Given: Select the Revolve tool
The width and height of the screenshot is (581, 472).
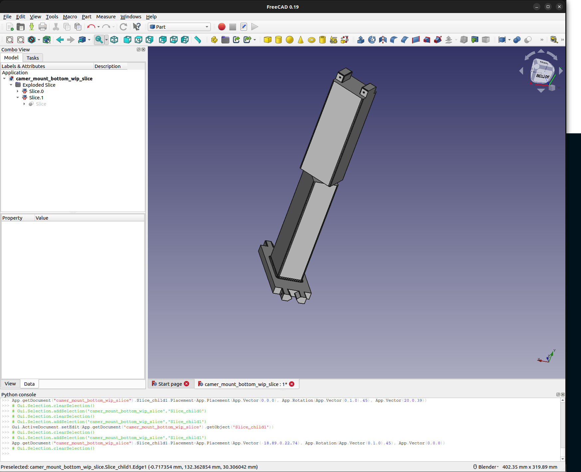Looking at the screenshot, I should pyautogui.click(x=371, y=40).
